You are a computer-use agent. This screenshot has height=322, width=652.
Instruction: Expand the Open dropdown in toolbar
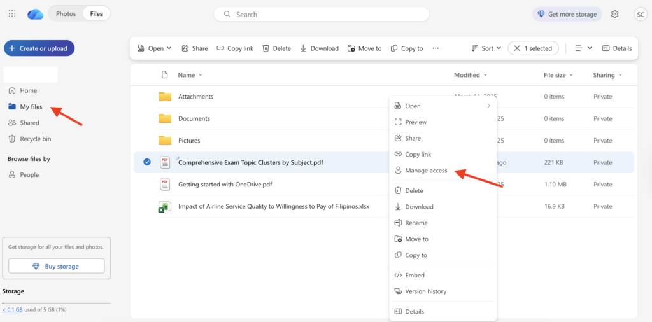154,48
